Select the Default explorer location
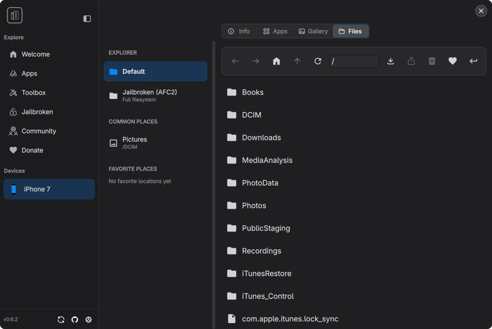The width and height of the screenshot is (492, 329). (x=155, y=71)
